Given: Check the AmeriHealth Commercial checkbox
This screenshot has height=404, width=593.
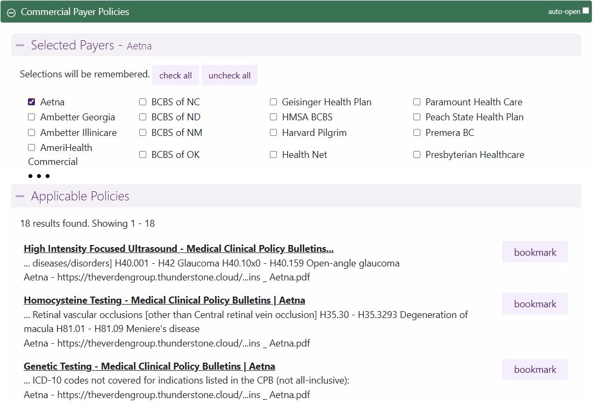Looking at the screenshot, I should 31,147.
